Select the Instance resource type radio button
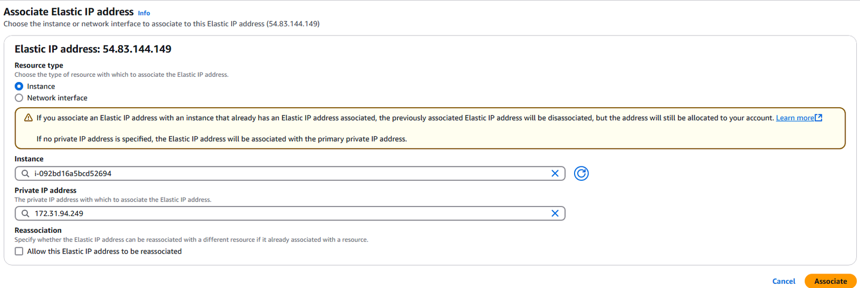Viewport: 860px width, 288px height. point(19,86)
